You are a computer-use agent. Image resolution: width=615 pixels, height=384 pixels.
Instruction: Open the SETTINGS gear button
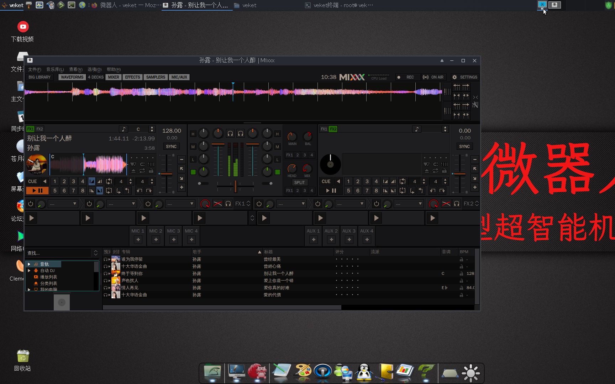coord(464,77)
